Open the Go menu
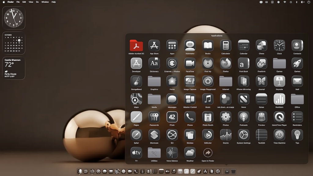Screen dimensions: 313x176 (x=37, y=2)
